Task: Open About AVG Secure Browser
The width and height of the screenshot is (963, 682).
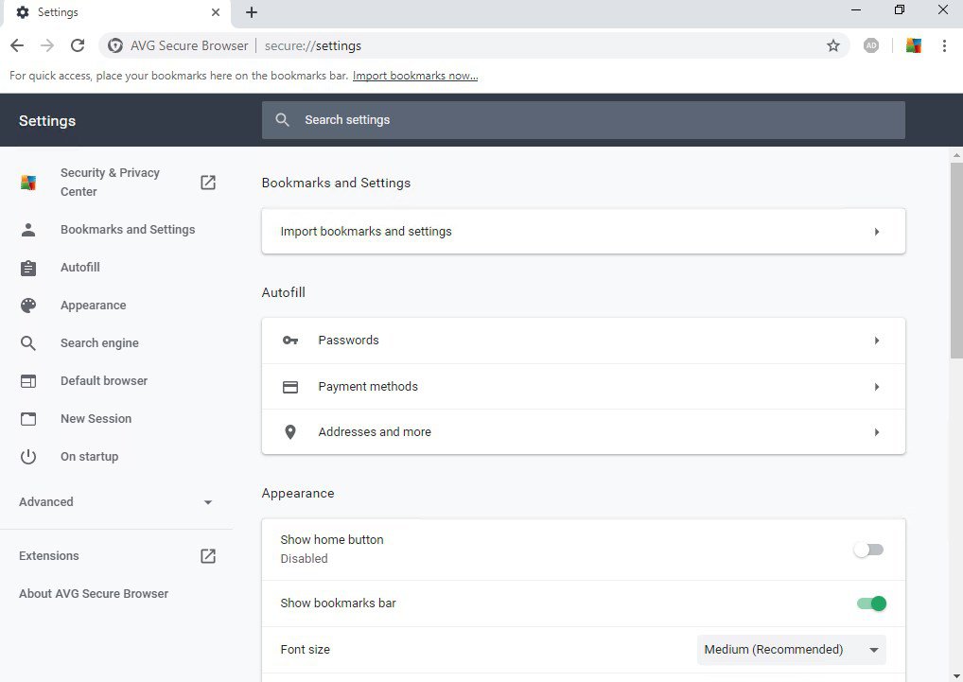Action: [x=94, y=594]
